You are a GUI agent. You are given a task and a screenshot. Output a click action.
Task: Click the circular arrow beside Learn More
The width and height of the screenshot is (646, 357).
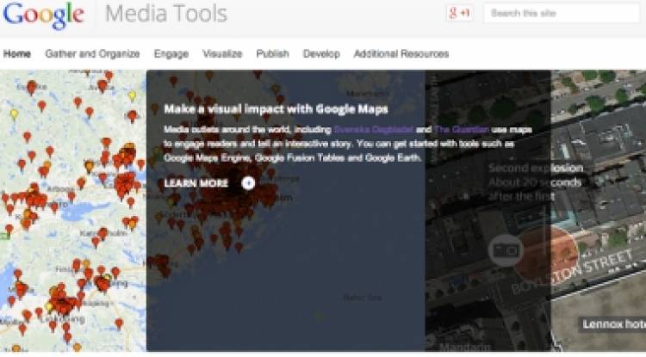[x=248, y=182]
